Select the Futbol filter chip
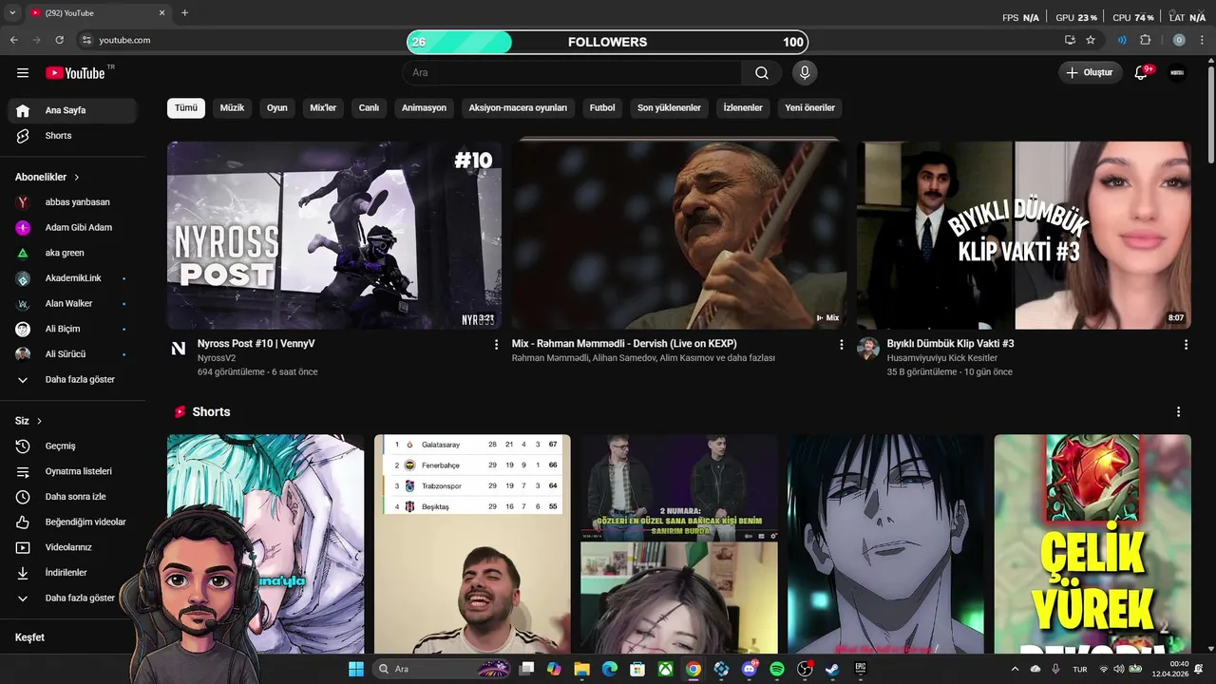This screenshot has height=684, width=1216. (602, 107)
